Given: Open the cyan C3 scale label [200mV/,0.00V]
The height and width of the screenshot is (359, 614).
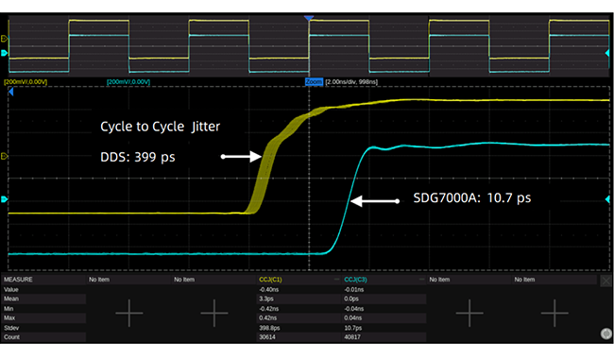Looking at the screenshot, I should coord(128,82).
